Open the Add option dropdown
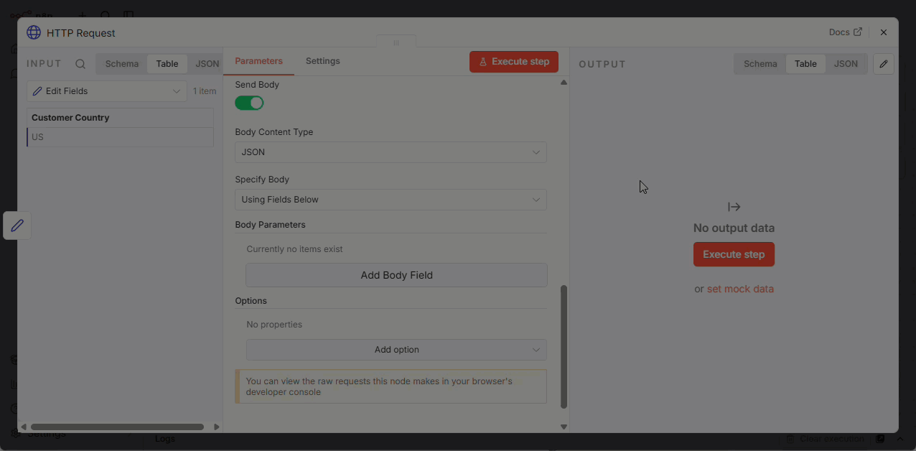Image resolution: width=916 pixels, height=451 pixels. (x=396, y=350)
